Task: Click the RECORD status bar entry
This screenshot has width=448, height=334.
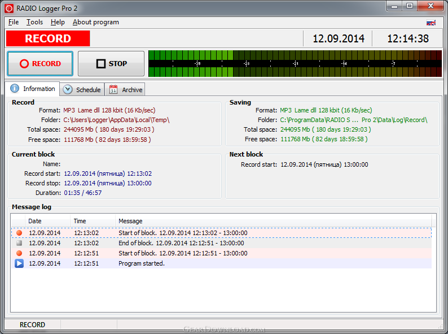Action: pos(32,325)
